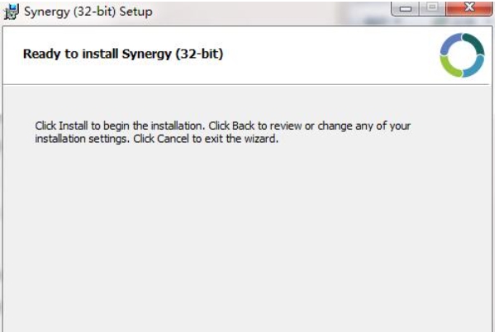
Task: Click the "Synergy (32-bit) Setup" title bar text
Action: pos(88,12)
